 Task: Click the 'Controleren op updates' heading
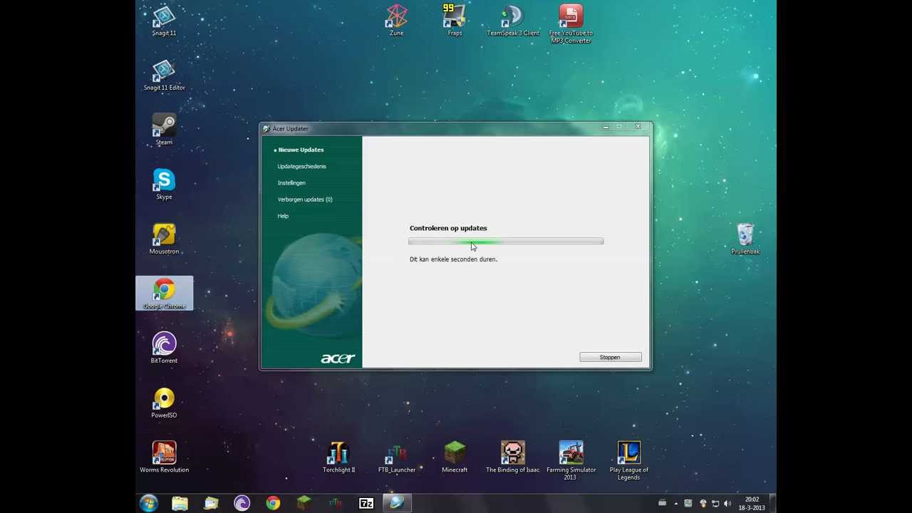click(448, 228)
